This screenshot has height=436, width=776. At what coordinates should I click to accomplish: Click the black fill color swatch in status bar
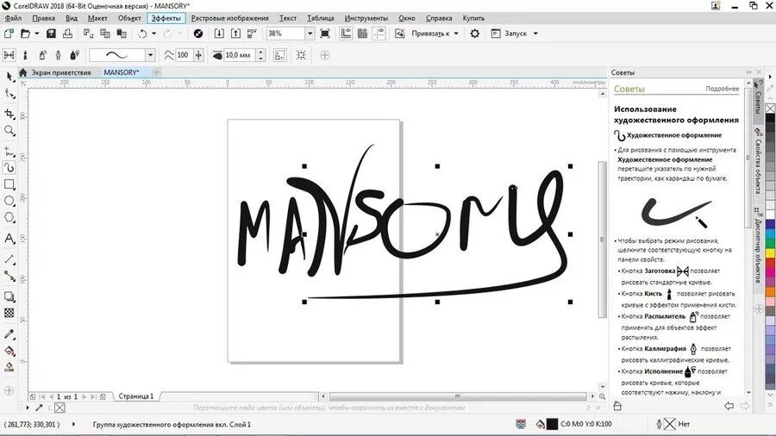pyautogui.click(x=552, y=424)
